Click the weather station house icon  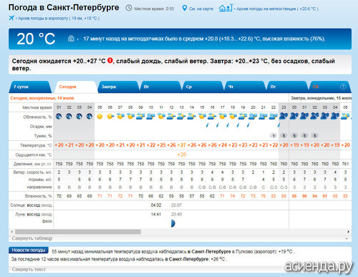pos(226,8)
